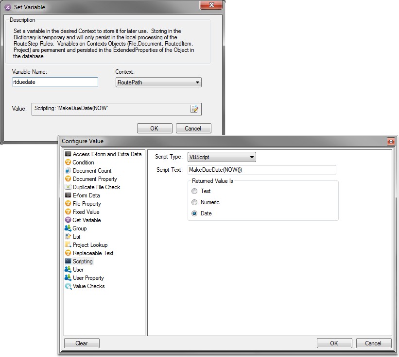This screenshot has height=357, width=399.
Task: Click the Duplicate File Check icon
Action: click(68, 187)
